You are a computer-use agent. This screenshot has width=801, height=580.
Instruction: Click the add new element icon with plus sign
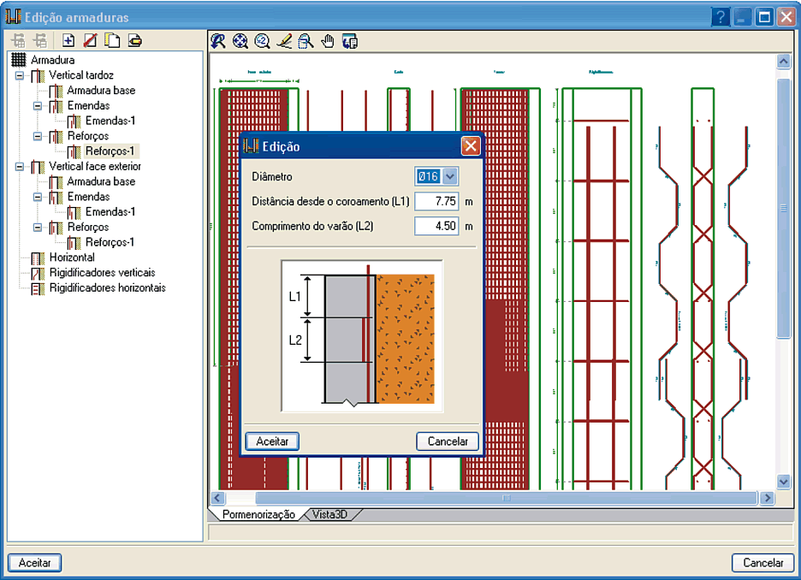[68, 40]
